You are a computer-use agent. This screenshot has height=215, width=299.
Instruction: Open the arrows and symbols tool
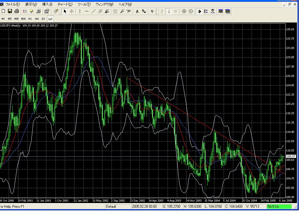(x=144, y=11)
